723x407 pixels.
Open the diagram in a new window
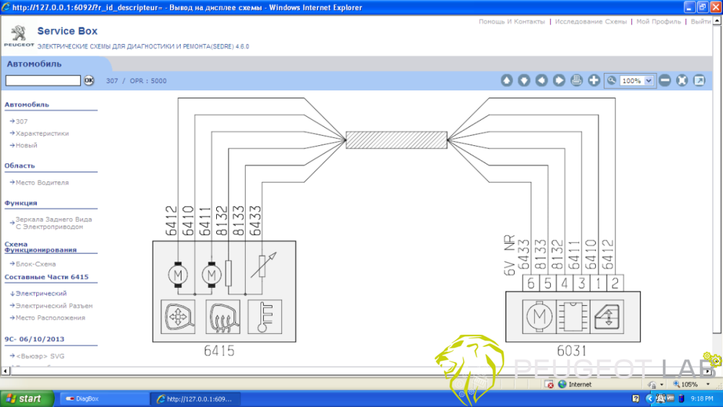pyautogui.click(x=699, y=80)
